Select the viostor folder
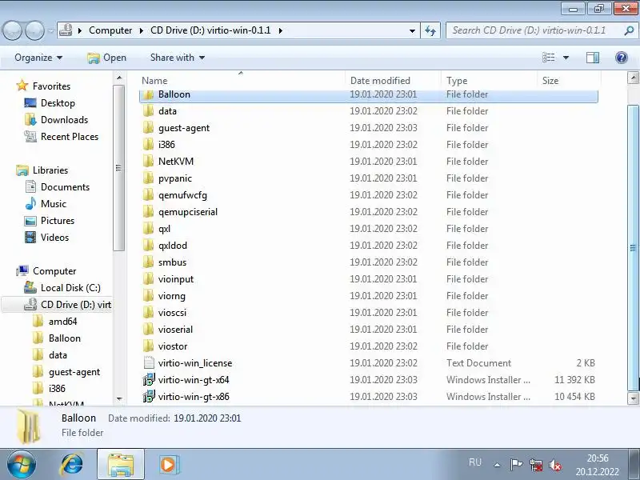Image resolution: width=640 pixels, height=480 pixels. [x=369, y=346]
